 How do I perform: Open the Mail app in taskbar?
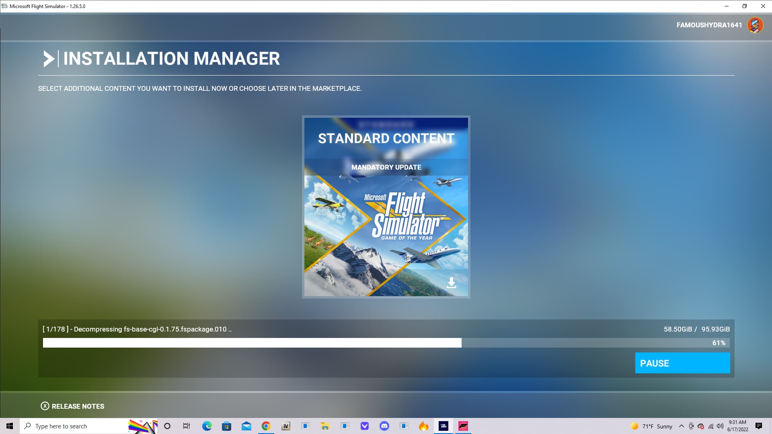(x=246, y=426)
